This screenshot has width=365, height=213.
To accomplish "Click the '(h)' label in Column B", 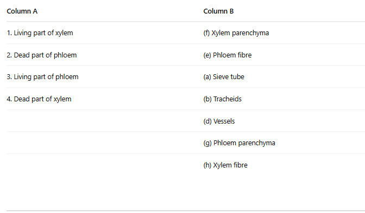I will tap(207, 165).
